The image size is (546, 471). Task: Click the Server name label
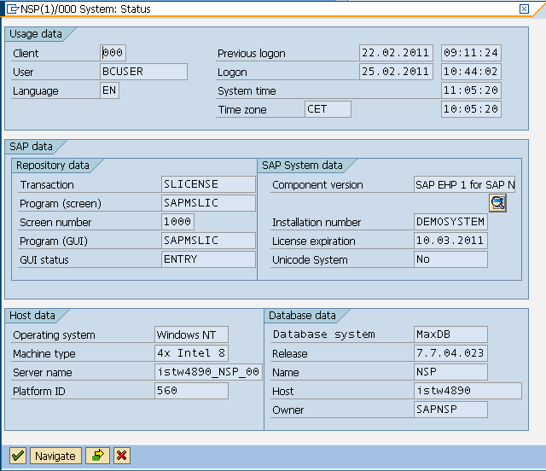(x=42, y=373)
